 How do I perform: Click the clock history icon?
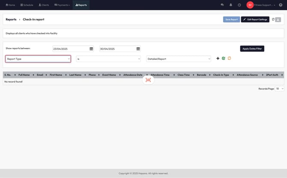239,5
